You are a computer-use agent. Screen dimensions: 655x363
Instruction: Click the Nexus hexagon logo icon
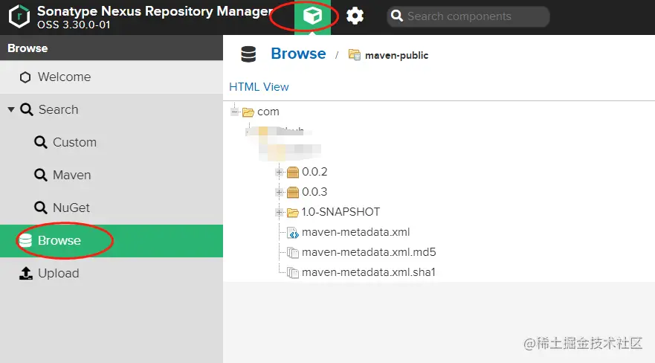click(19, 16)
